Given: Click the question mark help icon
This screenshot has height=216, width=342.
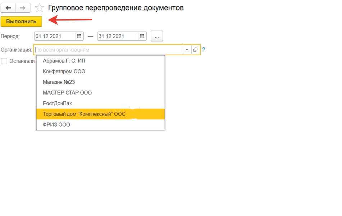Looking at the screenshot, I should tap(204, 50).
